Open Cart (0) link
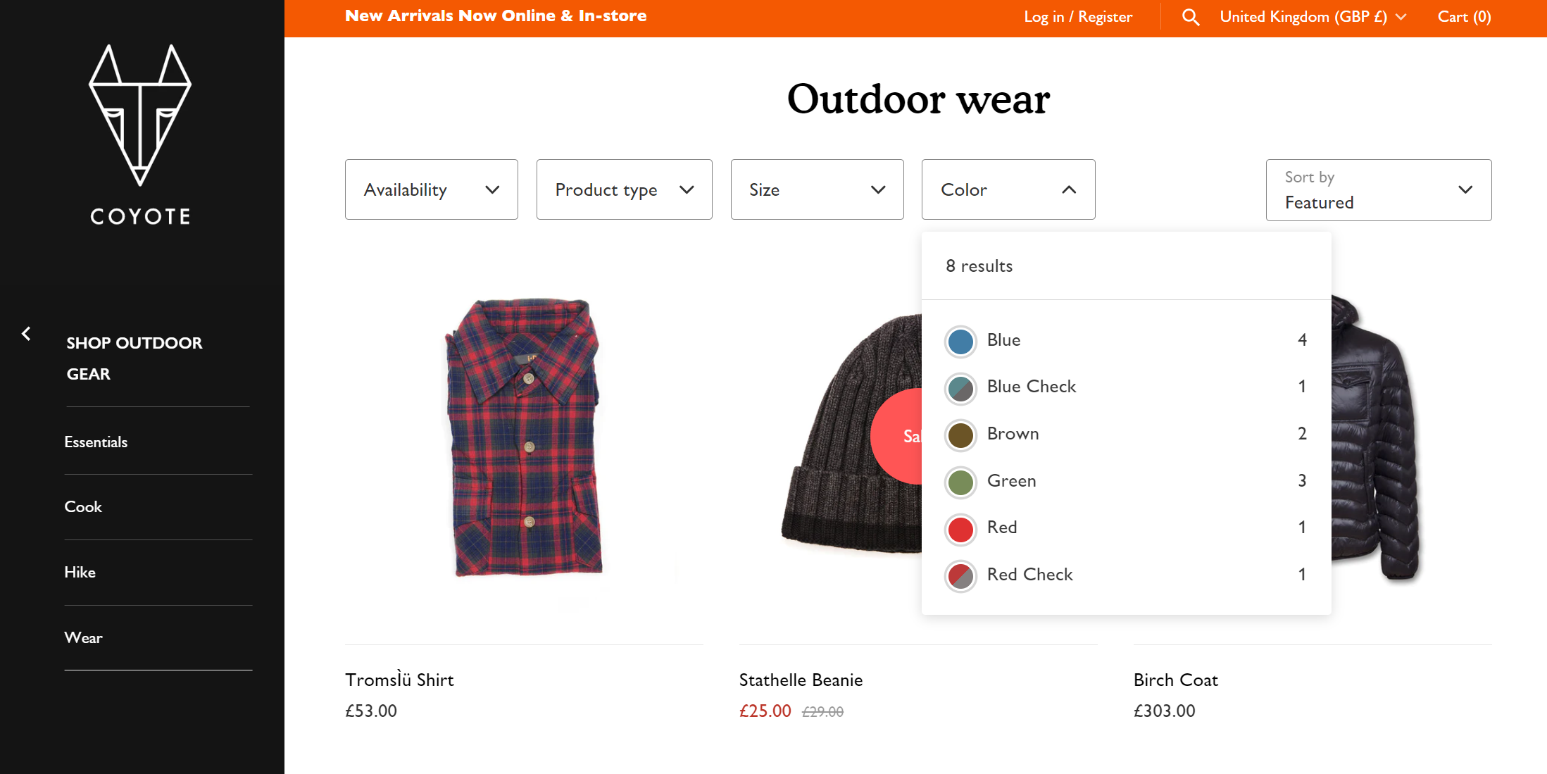1547x774 pixels. pyautogui.click(x=1465, y=17)
